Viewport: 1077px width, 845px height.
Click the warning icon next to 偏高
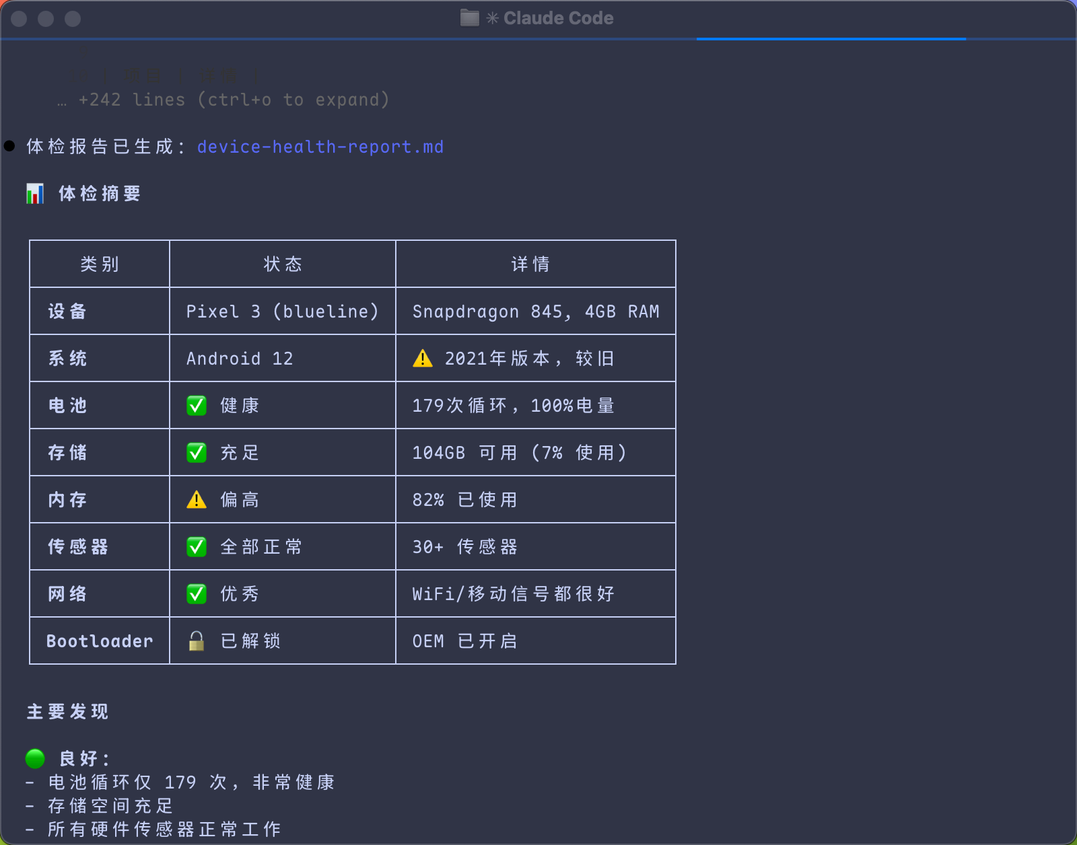click(x=197, y=500)
